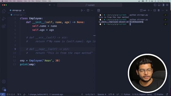This screenshot has height=96, width=171.
Task: Close the strrepr.py tab
Action: (x=24, y=10)
